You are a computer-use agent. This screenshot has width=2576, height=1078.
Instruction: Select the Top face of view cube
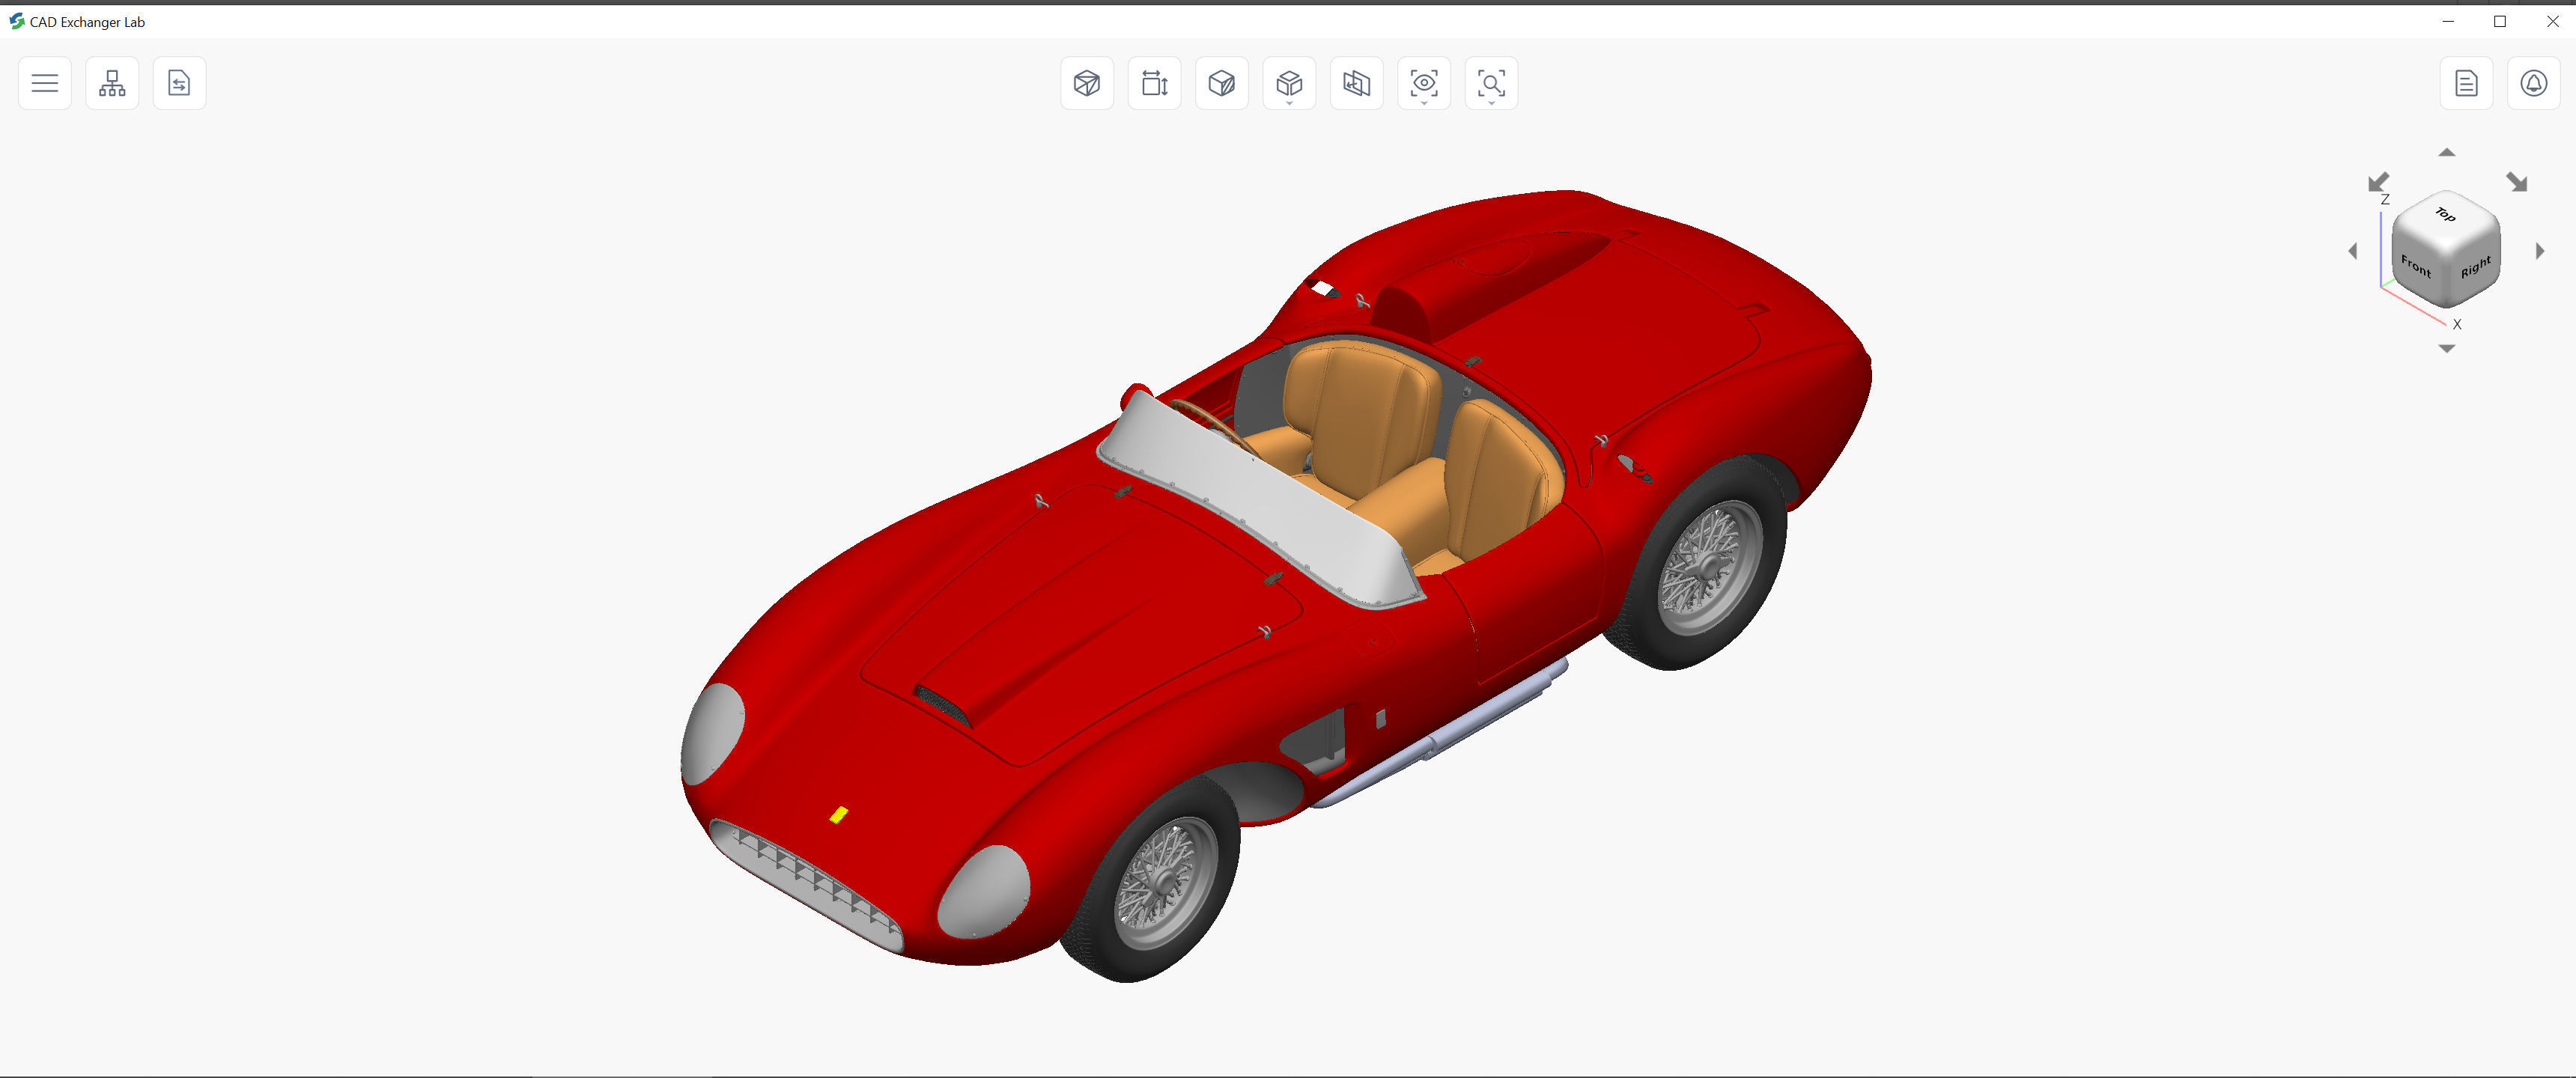2445,215
